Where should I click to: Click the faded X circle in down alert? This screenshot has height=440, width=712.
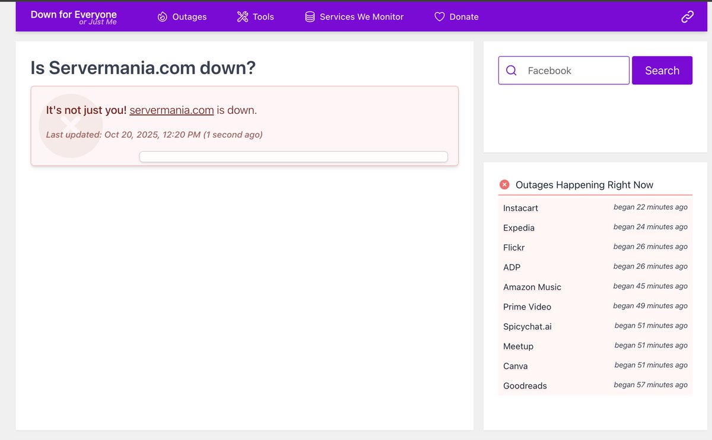pos(71,126)
